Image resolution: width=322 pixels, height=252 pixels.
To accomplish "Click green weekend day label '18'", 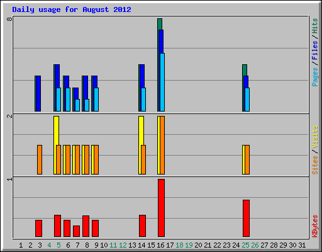I will (x=179, y=245).
